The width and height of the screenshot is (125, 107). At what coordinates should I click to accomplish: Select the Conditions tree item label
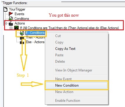point(22,19)
